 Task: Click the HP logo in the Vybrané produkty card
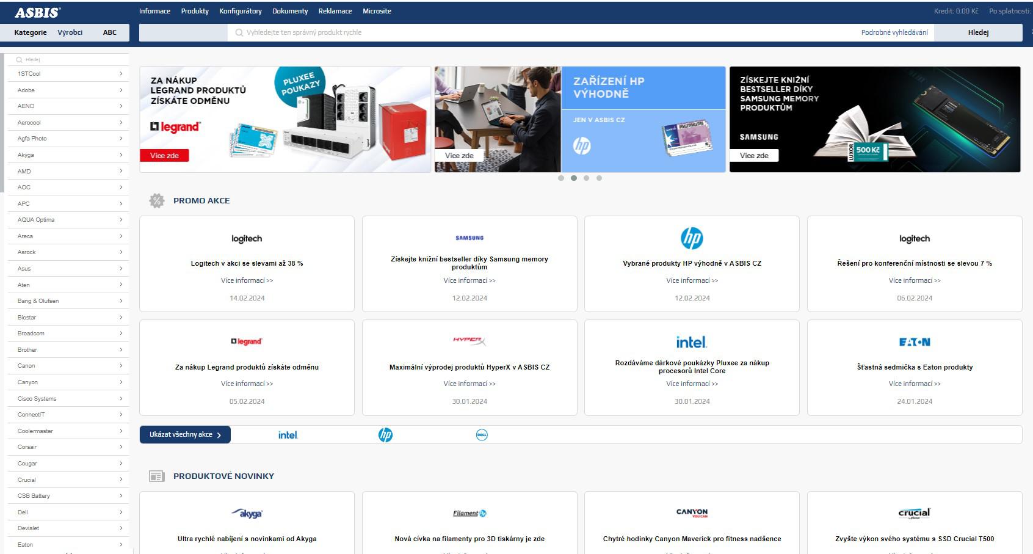click(692, 238)
